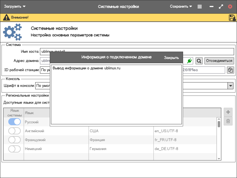Expand the console font dropdown arrow
The image size is (237, 178).
[x=230, y=86]
